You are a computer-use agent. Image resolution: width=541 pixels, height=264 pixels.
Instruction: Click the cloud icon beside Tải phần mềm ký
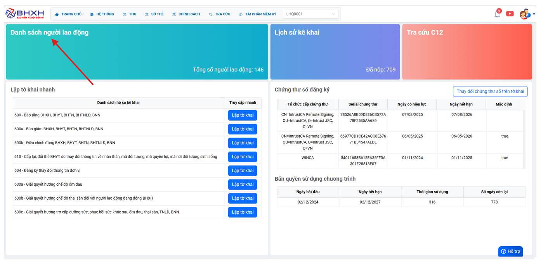(x=241, y=14)
